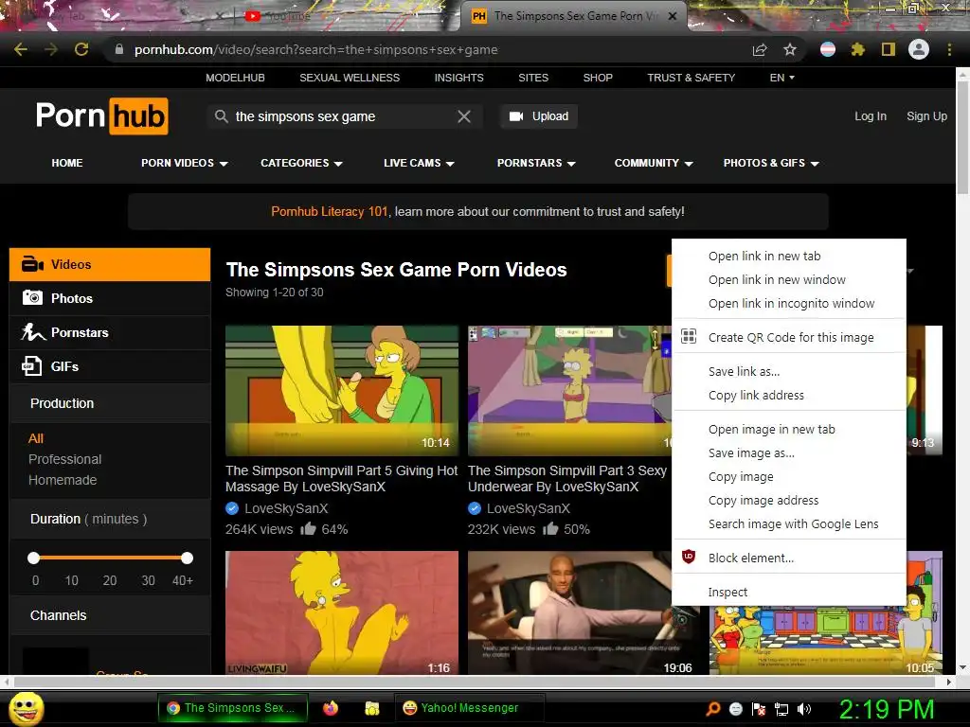Click the horizontal scrollbar right arrow
This screenshot has width=970, height=727.
tap(949, 682)
